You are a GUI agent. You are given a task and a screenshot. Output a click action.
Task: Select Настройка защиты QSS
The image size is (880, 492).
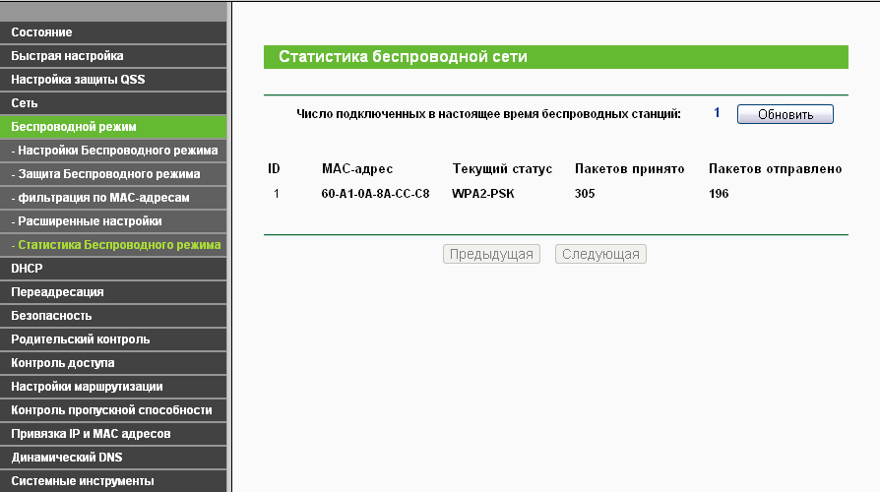[x=113, y=80]
